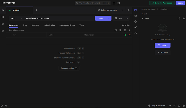Toggle the green parameter enabled checkmark
Viewport: 186px width, 108px height.
coord(125,35)
